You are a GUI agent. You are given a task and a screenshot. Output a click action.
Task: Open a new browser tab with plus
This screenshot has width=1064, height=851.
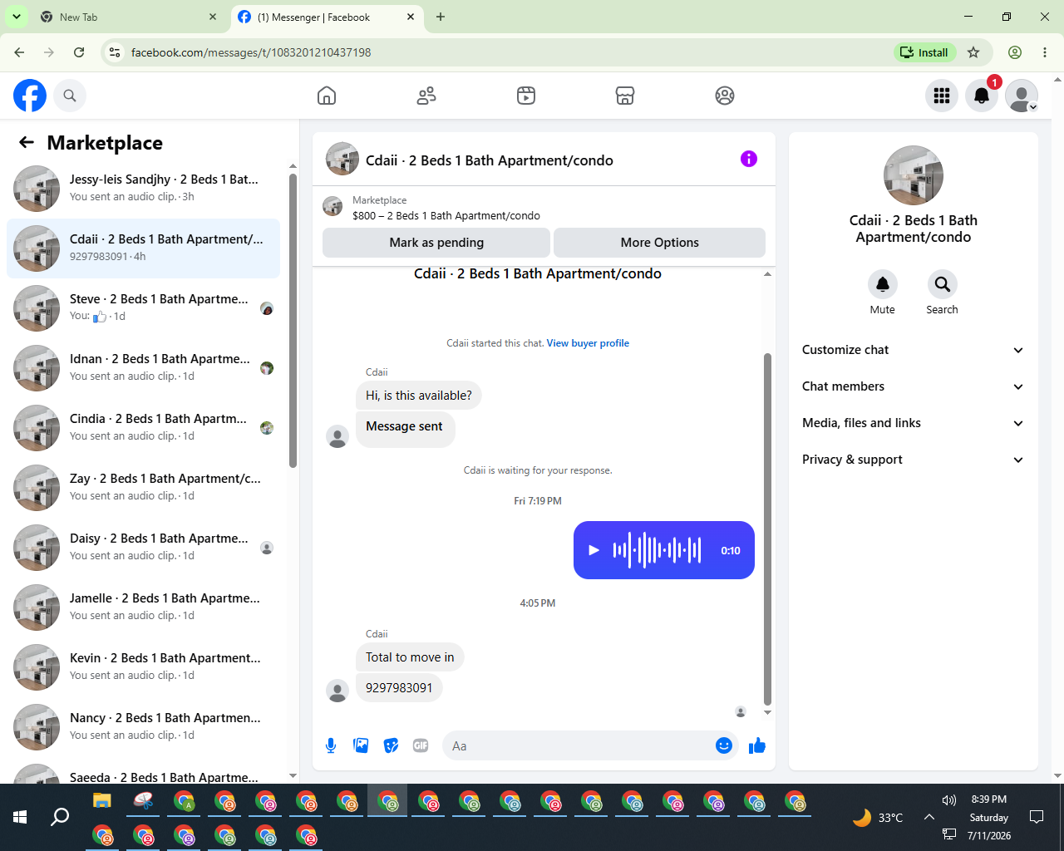[441, 17]
